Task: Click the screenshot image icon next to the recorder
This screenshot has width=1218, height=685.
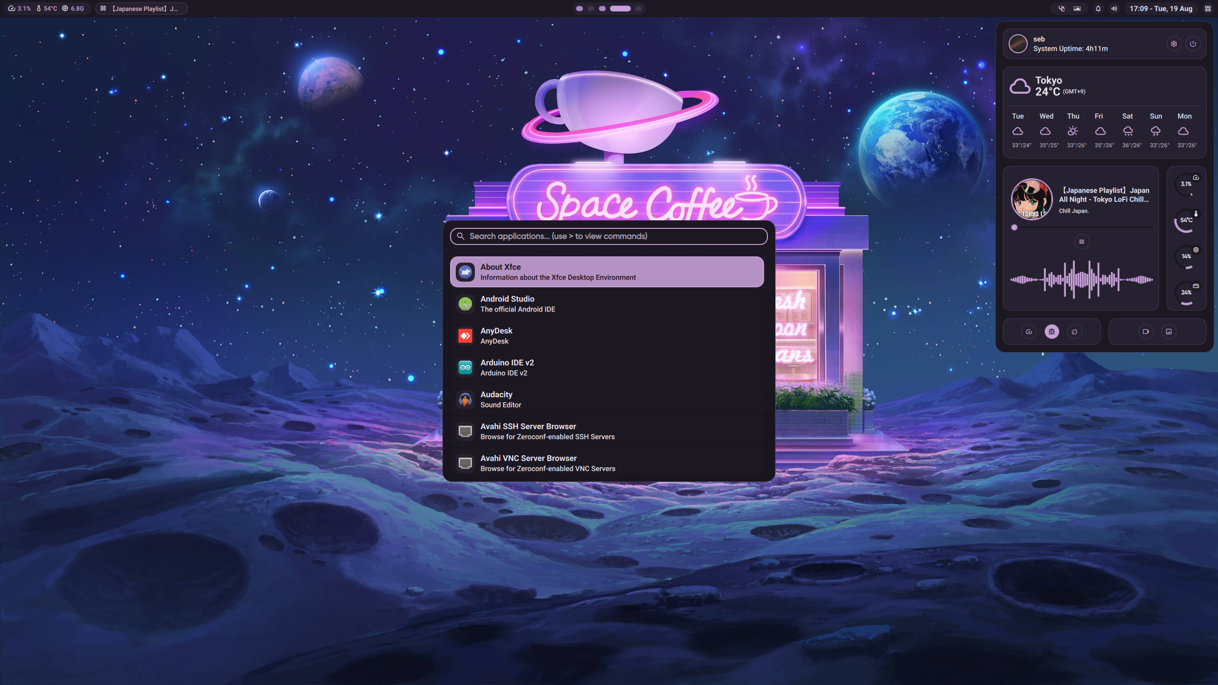Action: (1169, 332)
